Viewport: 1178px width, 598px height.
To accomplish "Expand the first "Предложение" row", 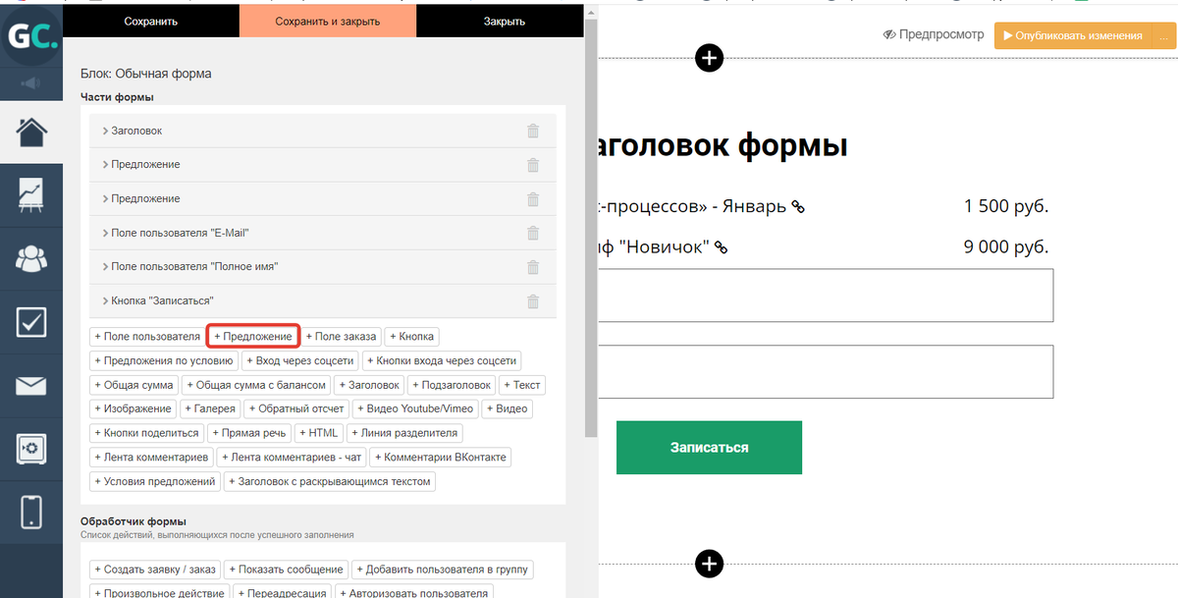I will pyautogui.click(x=323, y=165).
